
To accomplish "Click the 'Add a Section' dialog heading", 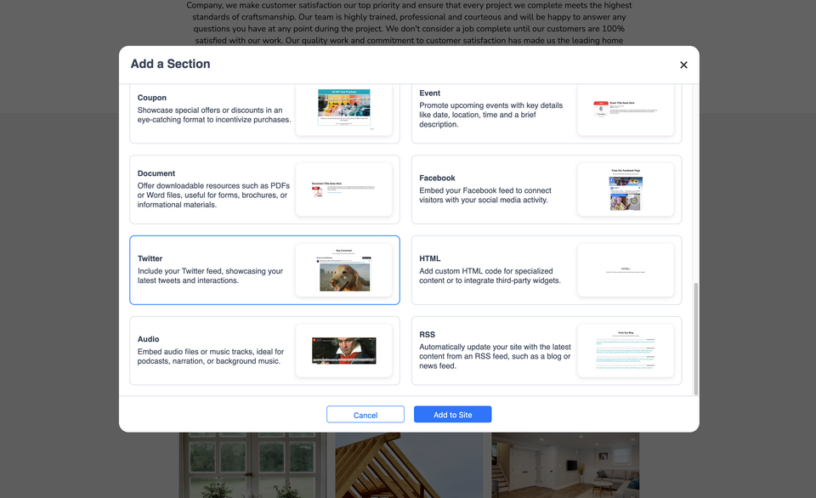I will coord(170,64).
